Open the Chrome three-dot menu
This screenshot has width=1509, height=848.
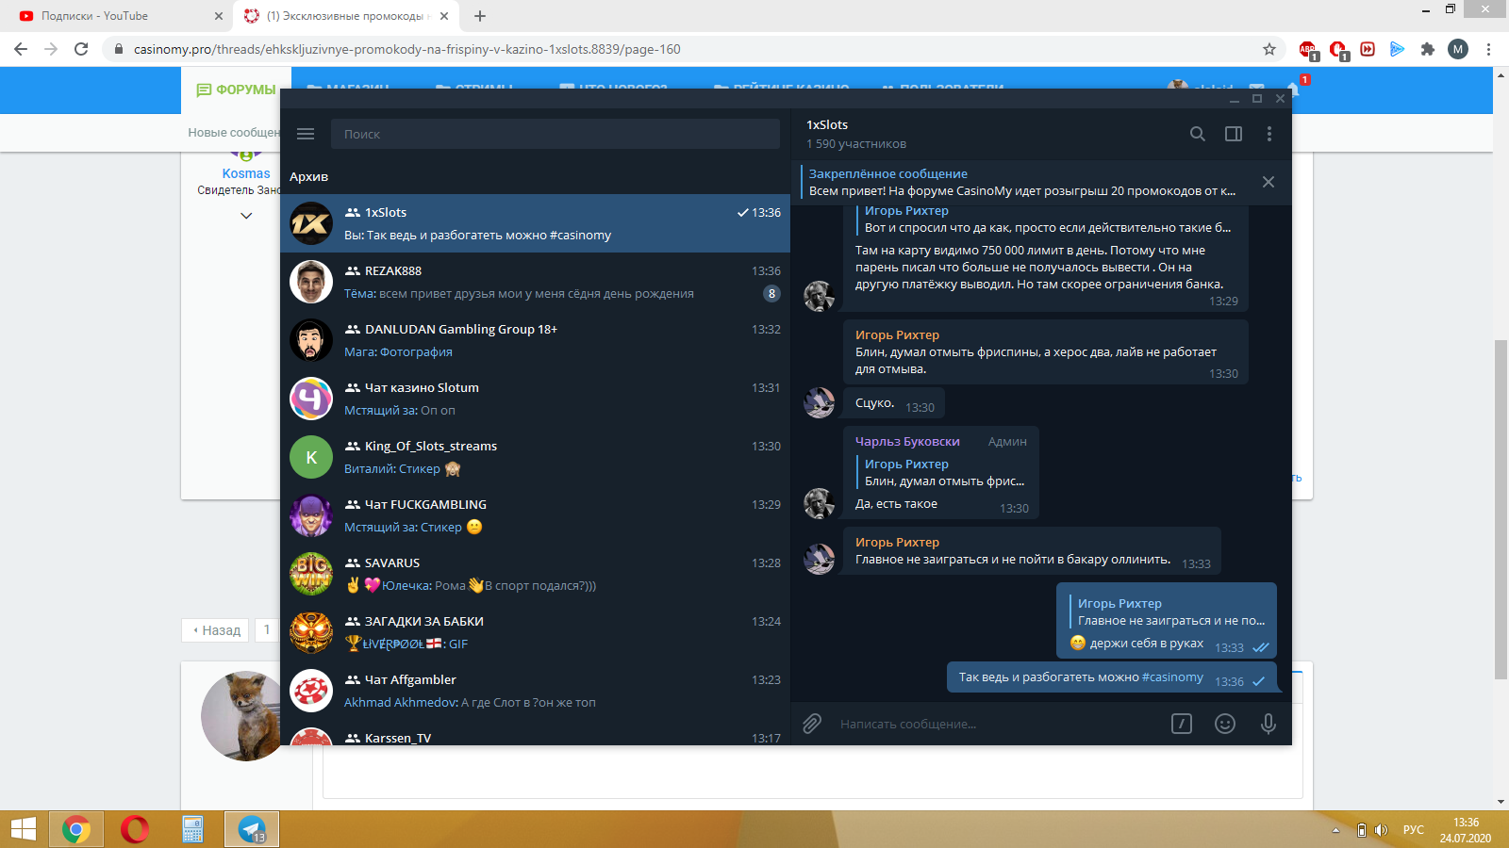[x=1488, y=49]
